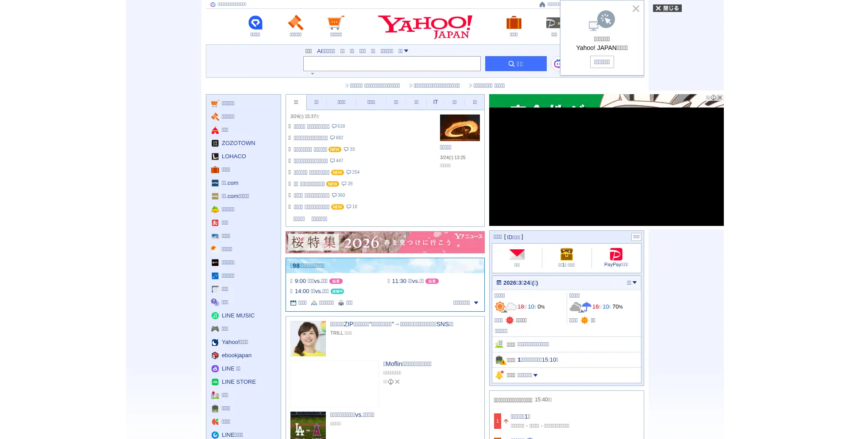Viewport: 850px width, 439px height.
Task: Click the home icon in the top bar
Action: pyautogui.click(x=542, y=4)
